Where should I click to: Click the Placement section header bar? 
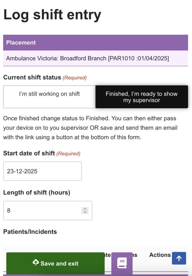pos(95,43)
